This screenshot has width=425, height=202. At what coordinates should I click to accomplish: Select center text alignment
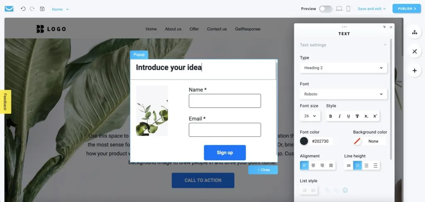[x=313, y=165]
